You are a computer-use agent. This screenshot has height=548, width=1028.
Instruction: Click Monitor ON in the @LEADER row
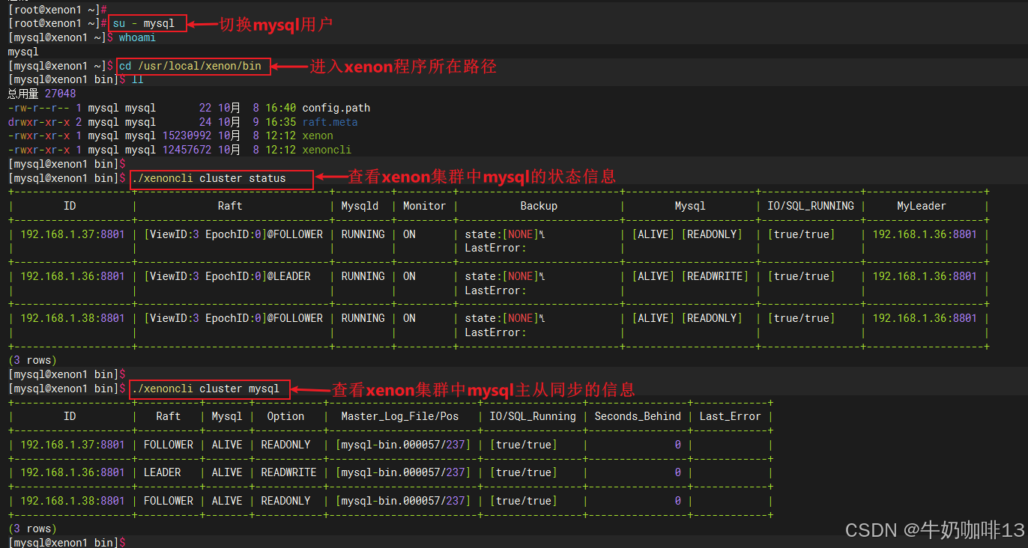click(409, 276)
